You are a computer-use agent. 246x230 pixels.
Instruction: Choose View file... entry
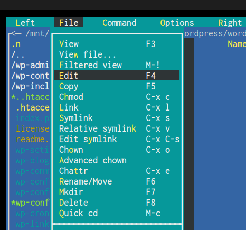tap(117, 54)
